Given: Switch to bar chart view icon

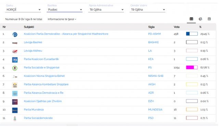Looking at the screenshot, I should click(x=209, y=19).
